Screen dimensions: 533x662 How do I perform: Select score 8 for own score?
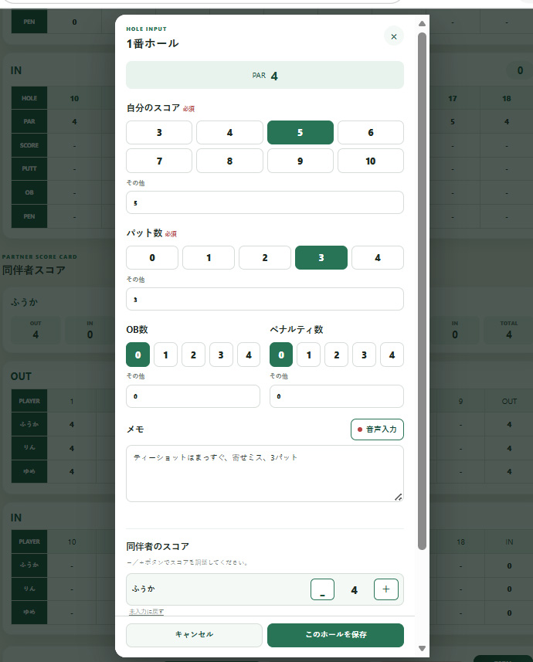click(229, 161)
